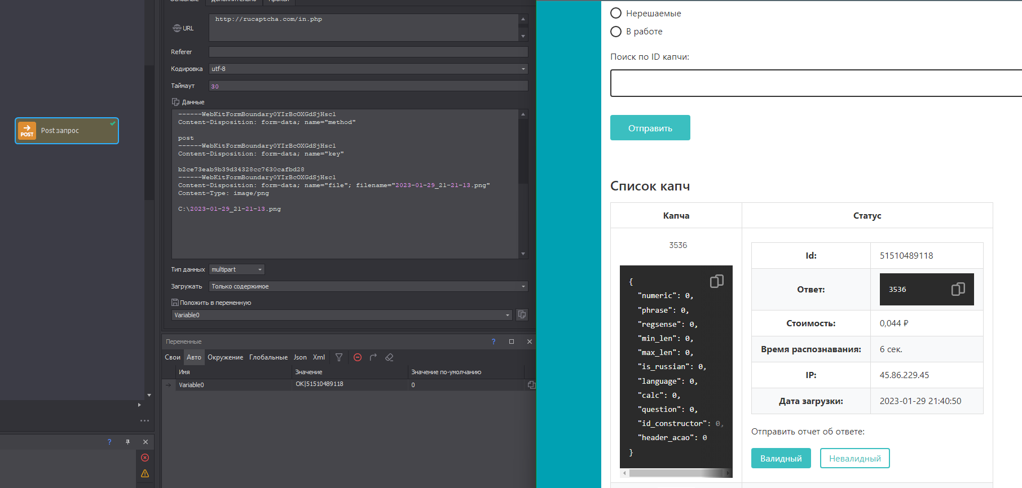Viewport: 1022px width, 488px height.
Task: Click the Variable0 value OK|51510489118
Action: 319,384
